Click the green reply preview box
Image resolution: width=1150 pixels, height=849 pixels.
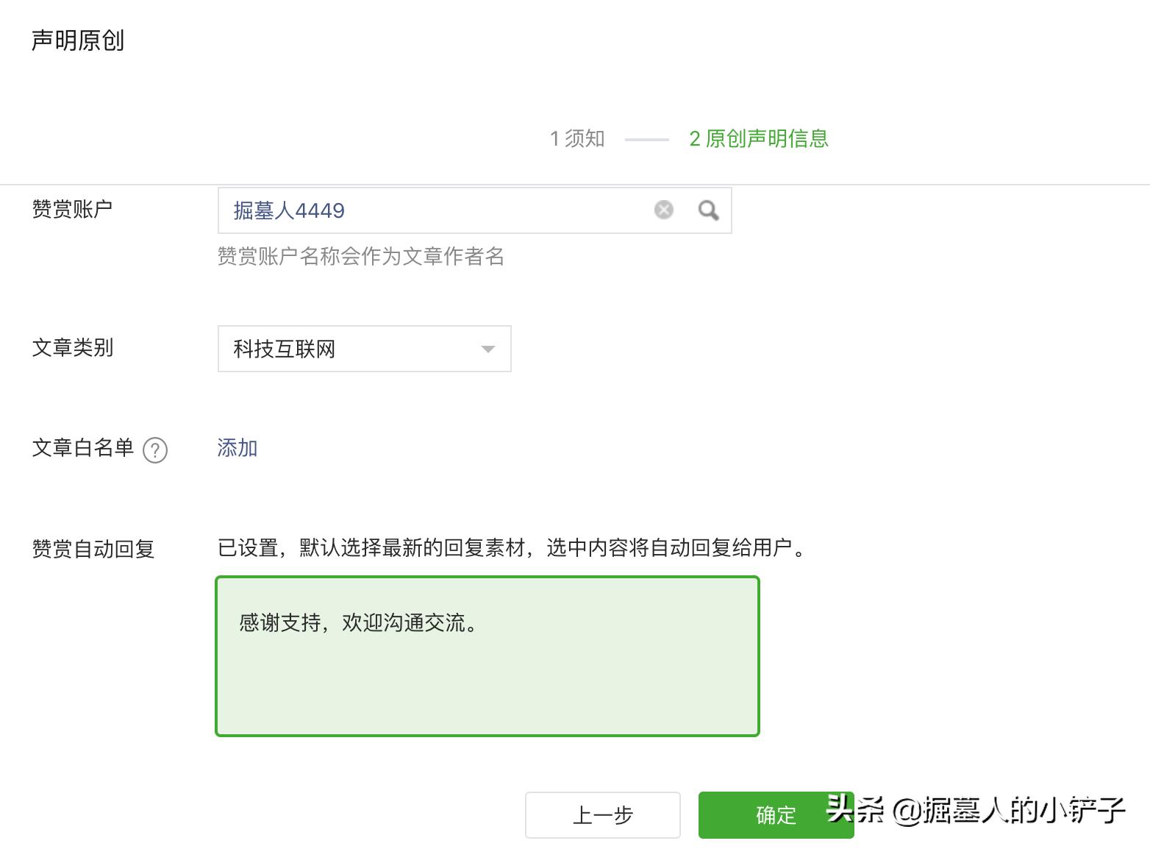pos(487,656)
